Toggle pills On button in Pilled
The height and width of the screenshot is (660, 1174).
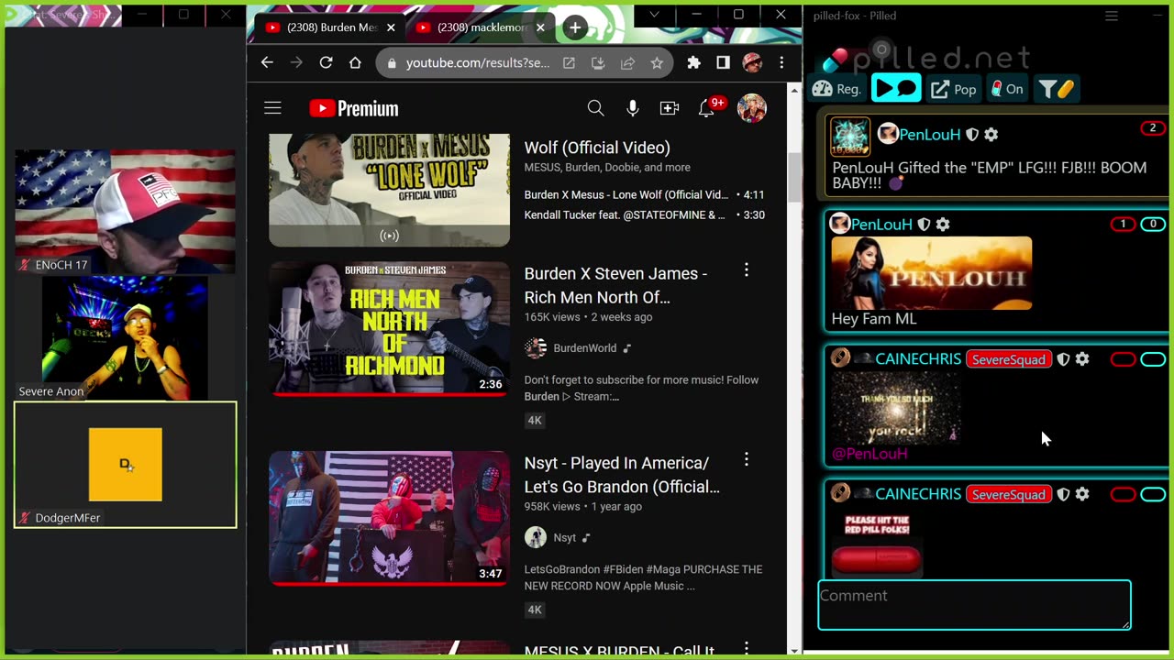point(1006,89)
